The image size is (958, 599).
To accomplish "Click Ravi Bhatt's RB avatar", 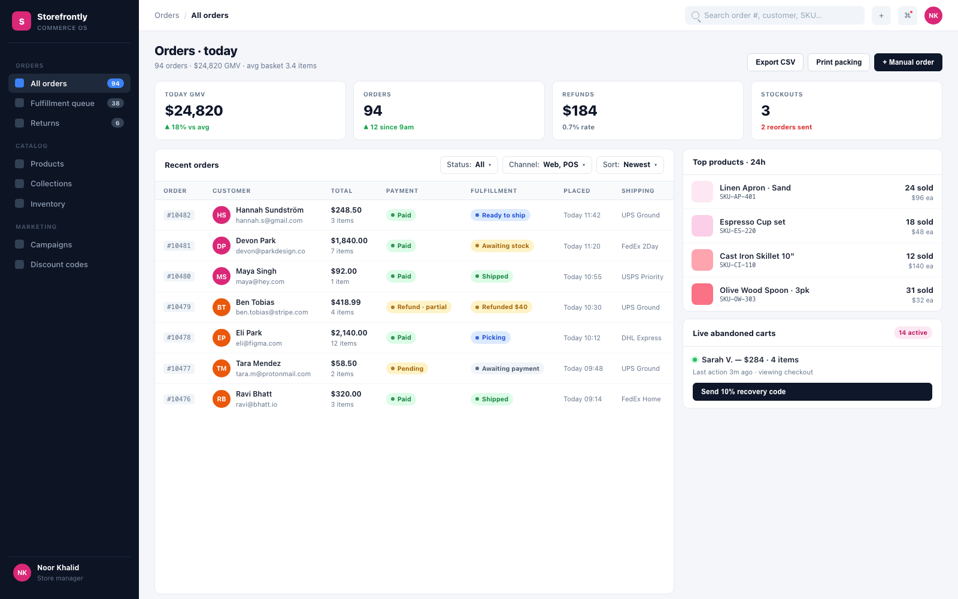I will click(x=222, y=399).
